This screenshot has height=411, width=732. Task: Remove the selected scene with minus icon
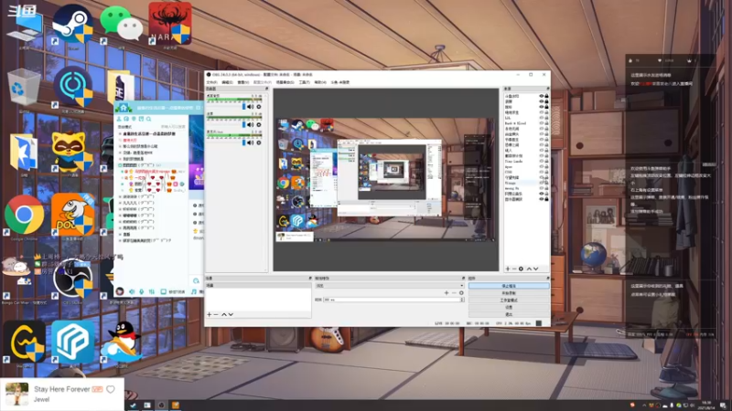point(216,314)
